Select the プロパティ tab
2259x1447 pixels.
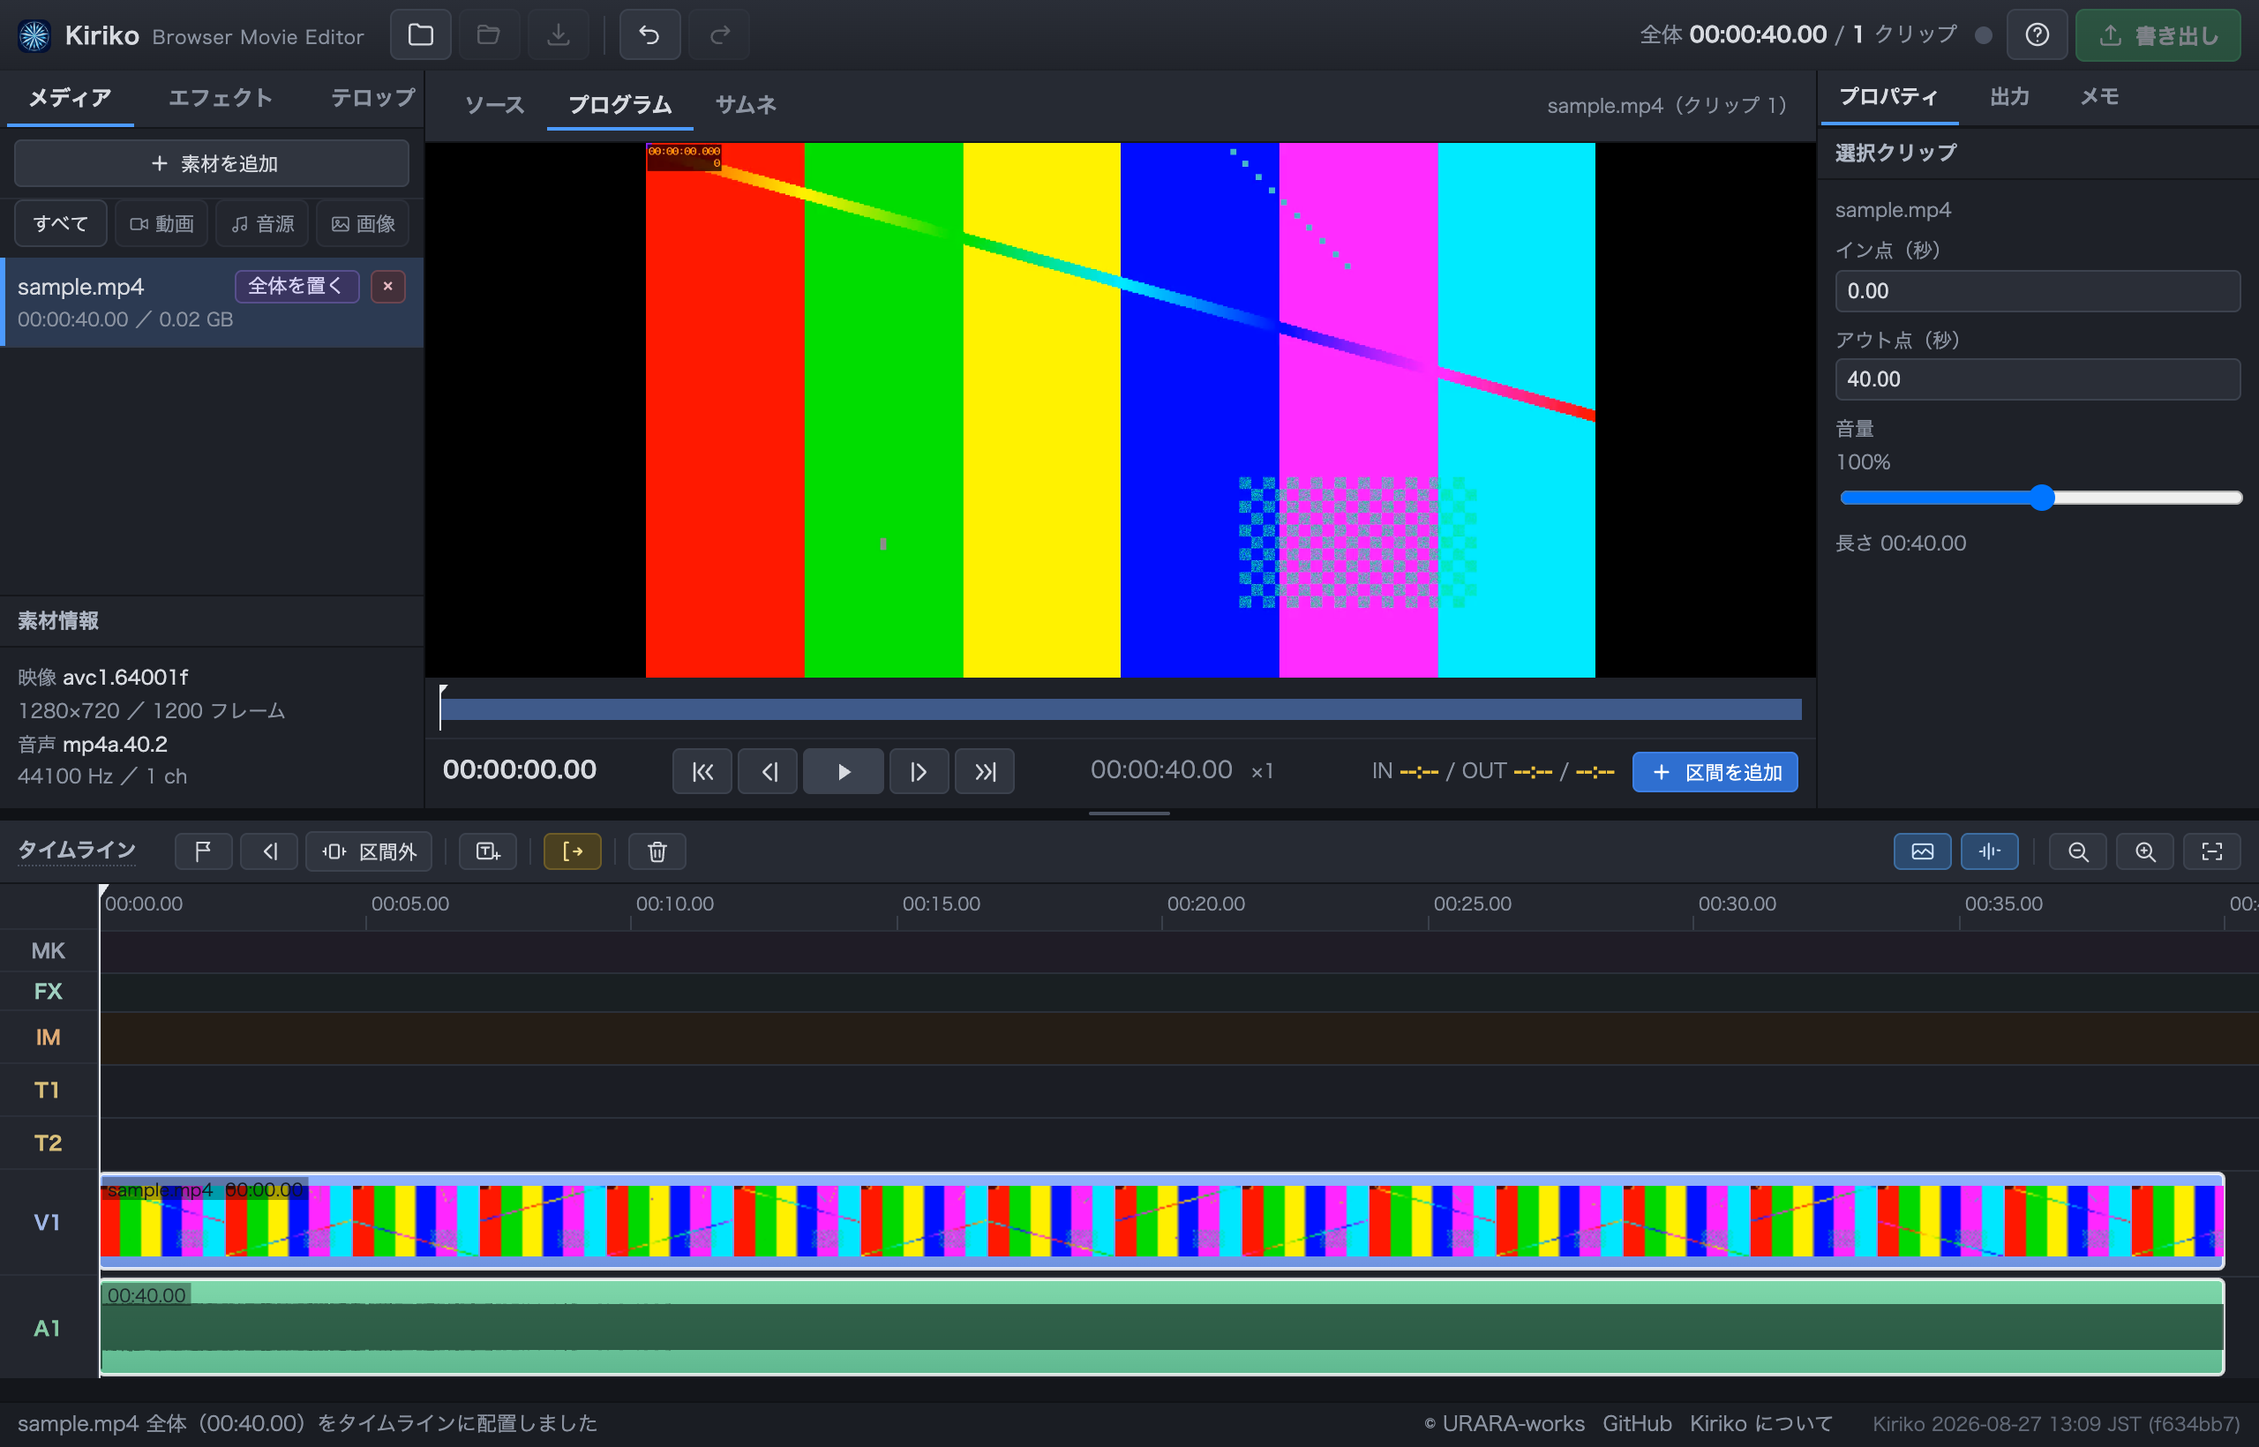click(x=1888, y=97)
